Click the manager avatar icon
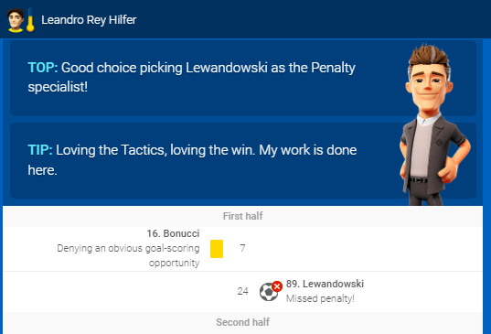The image size is (491, 334). pos(16,20)
